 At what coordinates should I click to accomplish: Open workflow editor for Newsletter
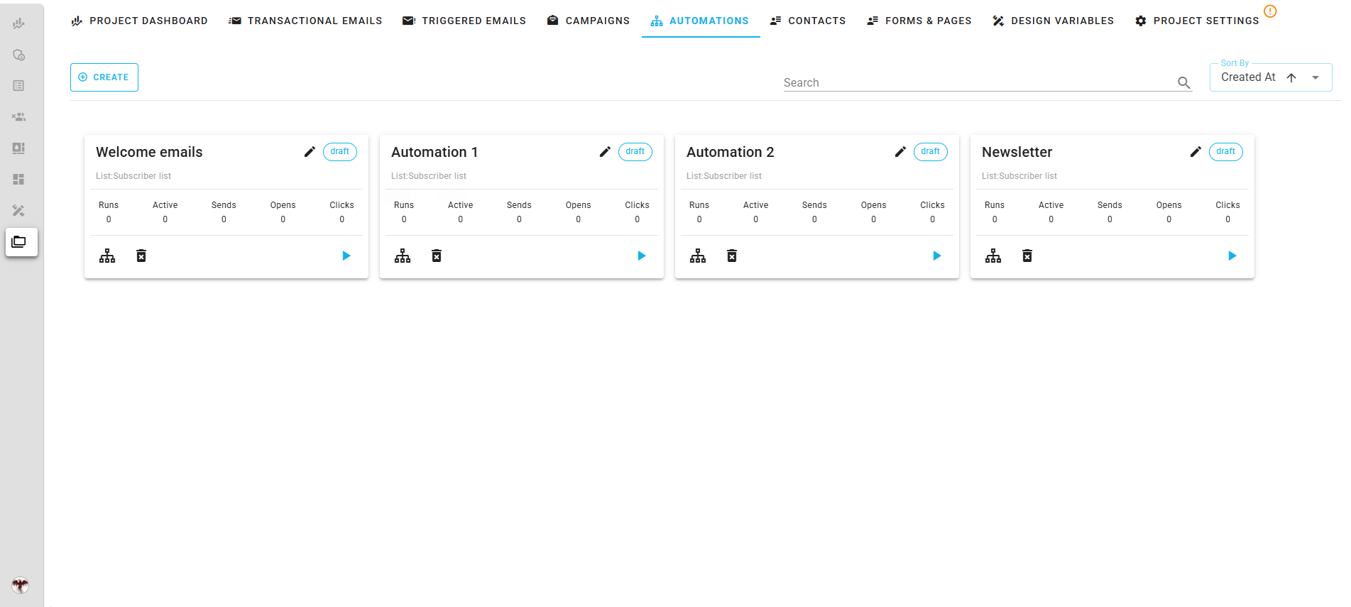pos(993,256)
